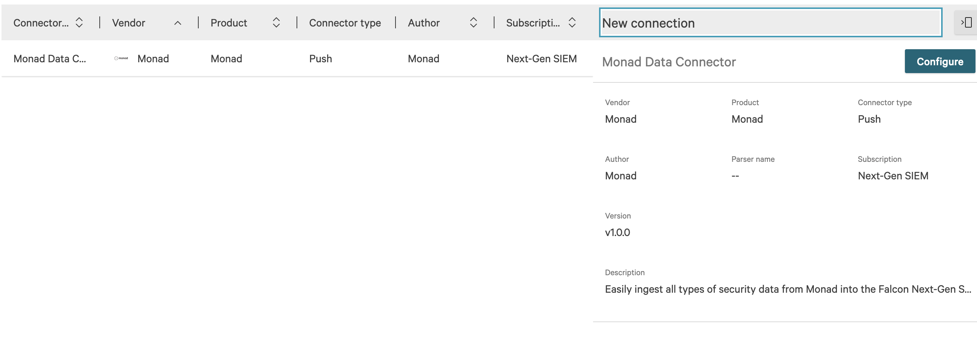Click the Monad Data Connector panel heading
Screen dimensions: 977x352
tap(669, 62)
